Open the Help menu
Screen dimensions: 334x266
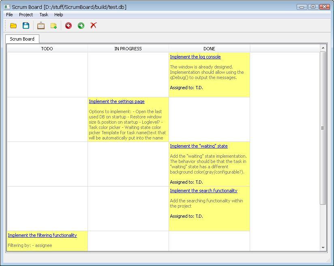pos(59,15)
